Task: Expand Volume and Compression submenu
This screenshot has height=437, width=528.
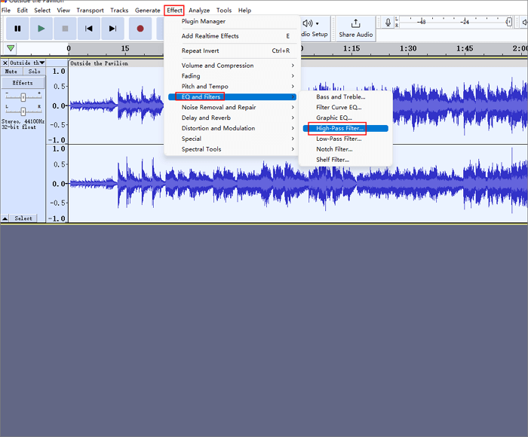Action: tap(232, 66)
